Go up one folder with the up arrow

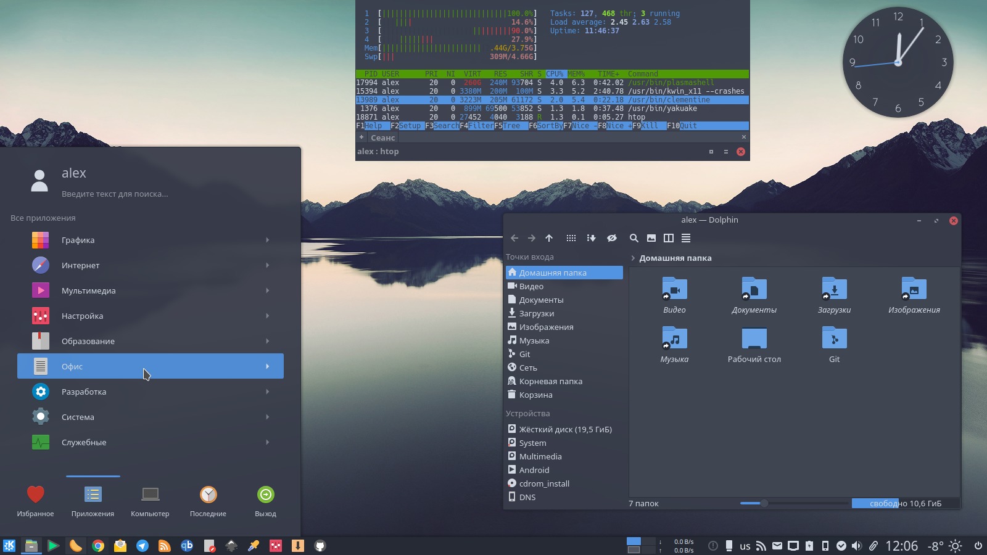[x=548, y=238]
